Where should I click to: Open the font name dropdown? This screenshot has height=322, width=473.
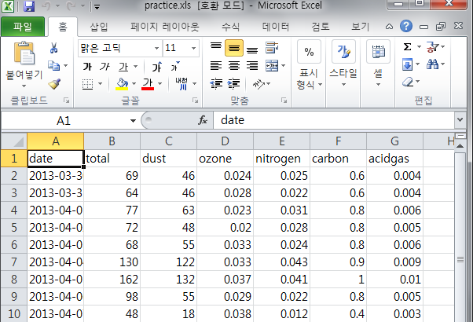155,48
